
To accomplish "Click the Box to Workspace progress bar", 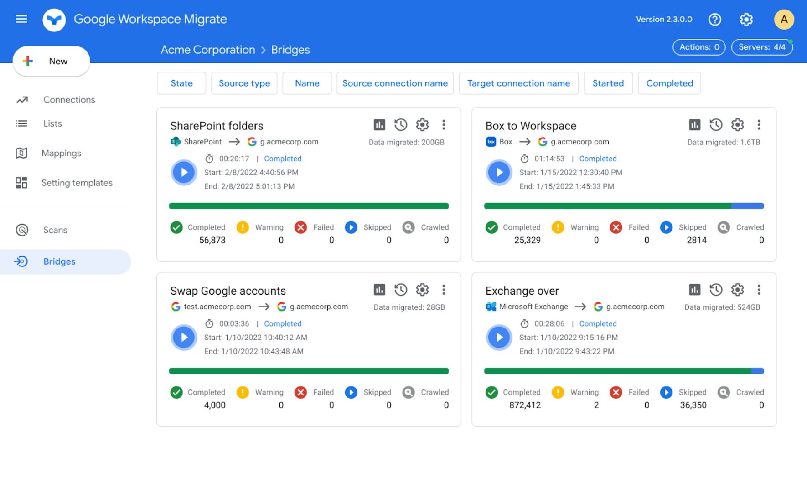I will [624, 206].
